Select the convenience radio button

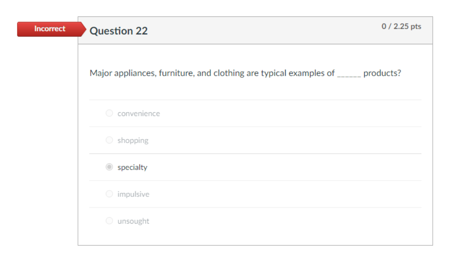point(109,113)
